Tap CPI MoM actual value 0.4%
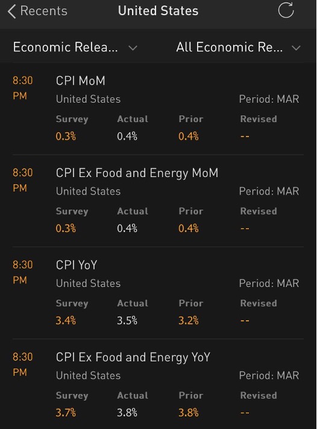317x429 pixels. point(127,136)
